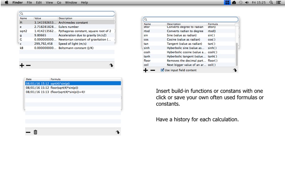Sort history by Formula column header
This screenshot has height=178, width=285.
coord(85,79)
